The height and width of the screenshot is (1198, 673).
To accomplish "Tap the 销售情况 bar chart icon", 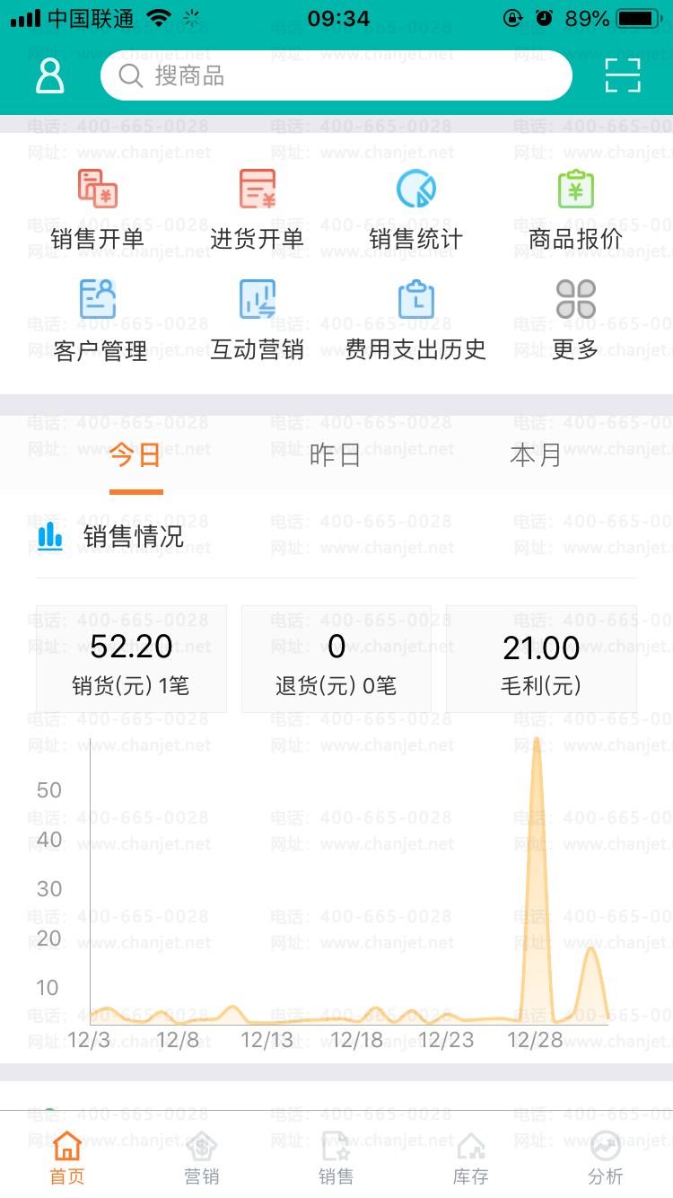I will point(50,536).
